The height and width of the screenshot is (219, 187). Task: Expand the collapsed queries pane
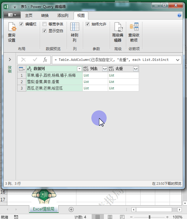(x=10, y=60)
